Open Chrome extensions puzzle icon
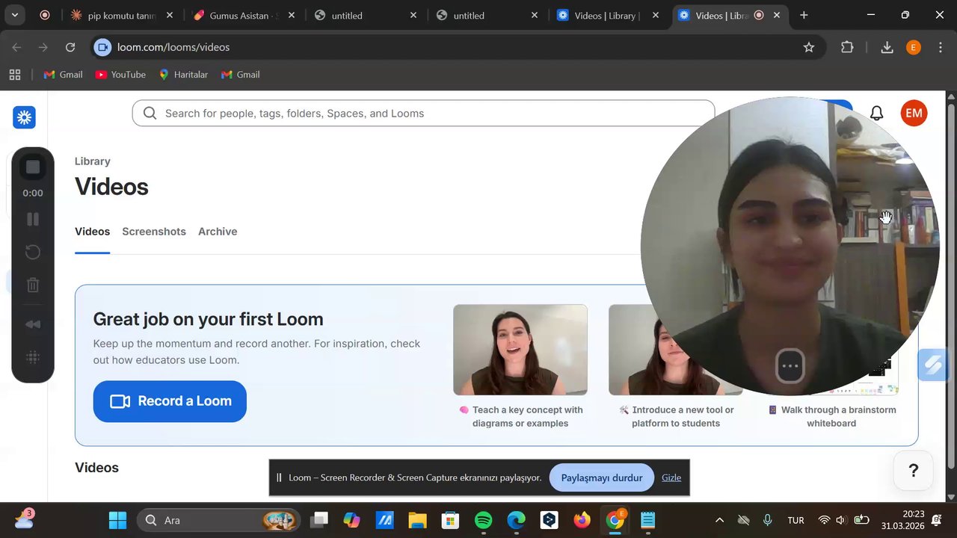 (x=847, y=47)
